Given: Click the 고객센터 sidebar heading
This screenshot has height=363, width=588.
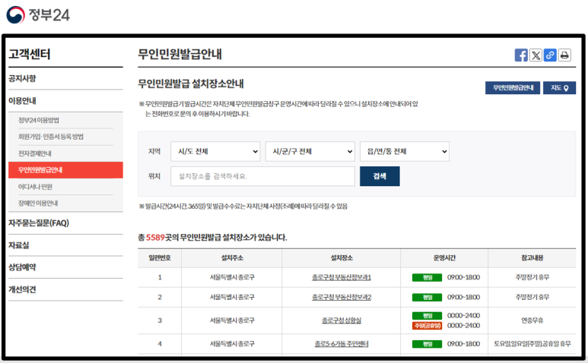Looking at the screenshot, I should coord(30,54).
